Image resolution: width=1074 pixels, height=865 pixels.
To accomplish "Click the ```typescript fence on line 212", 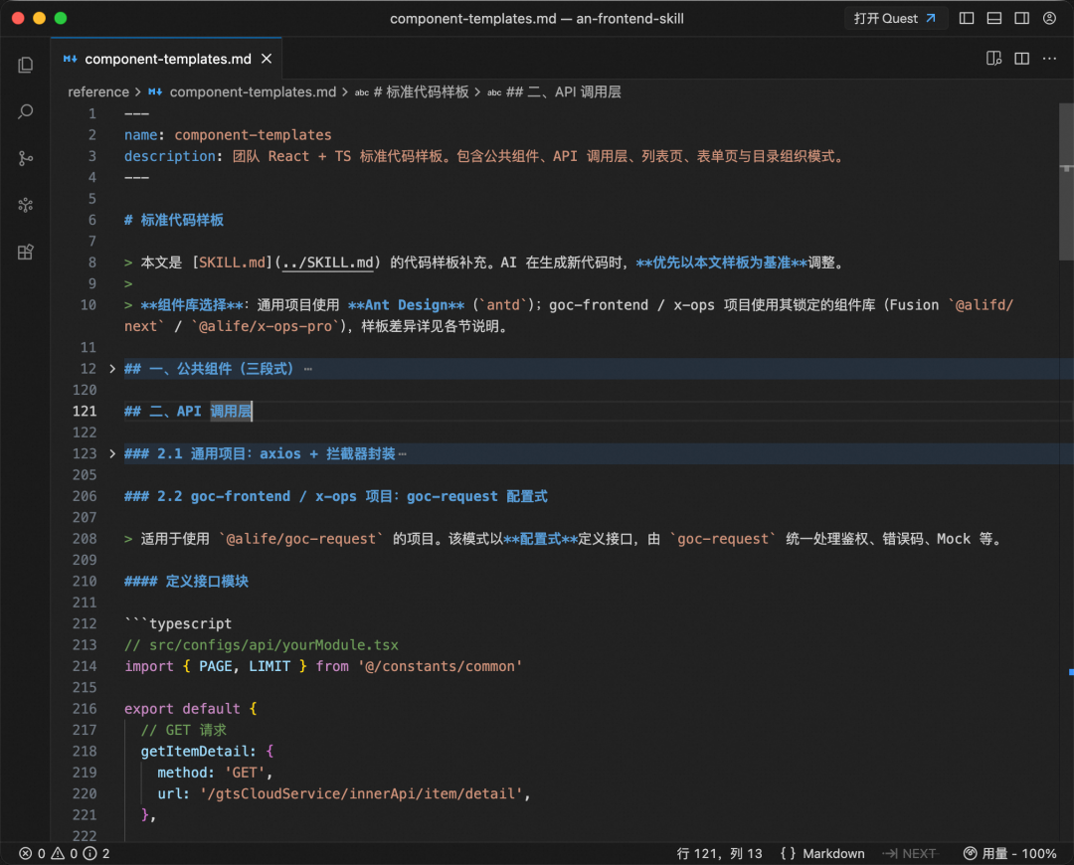I will point(178,623).
